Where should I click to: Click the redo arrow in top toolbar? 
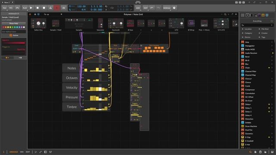point(158,8)
